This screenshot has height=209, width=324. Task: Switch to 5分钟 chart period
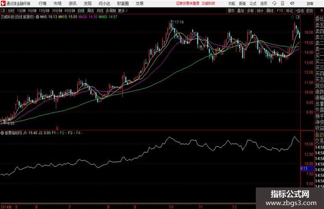[x=32, y=11]
